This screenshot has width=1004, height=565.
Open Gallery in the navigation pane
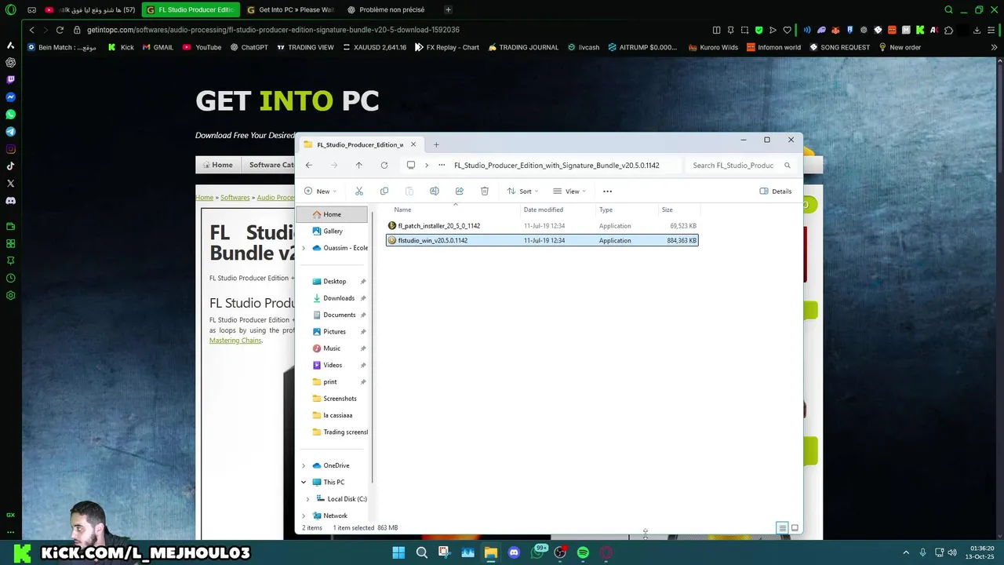[x=333, y=231]
